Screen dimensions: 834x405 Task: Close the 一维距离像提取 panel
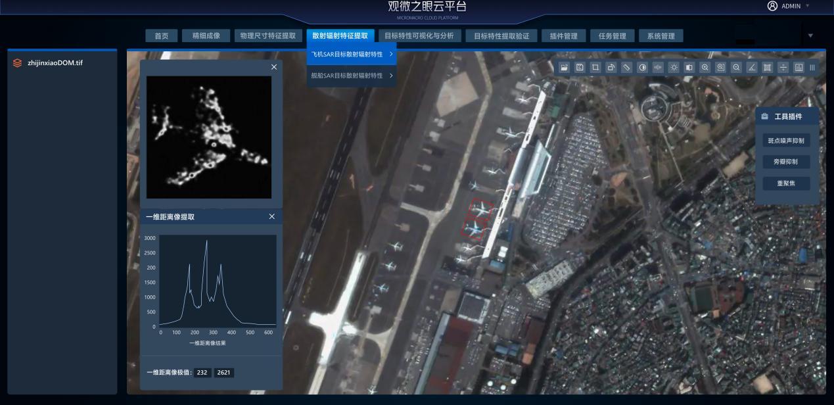point(272,216)
